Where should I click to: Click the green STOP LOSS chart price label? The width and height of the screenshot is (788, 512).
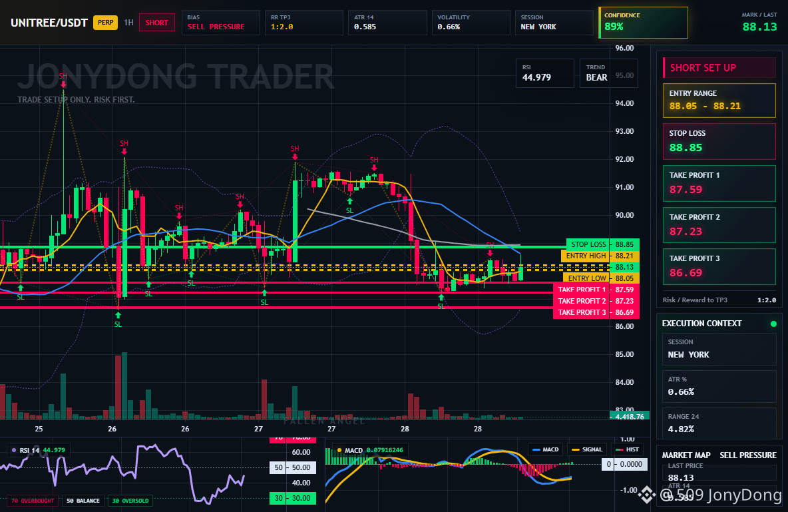coord(602,244)
